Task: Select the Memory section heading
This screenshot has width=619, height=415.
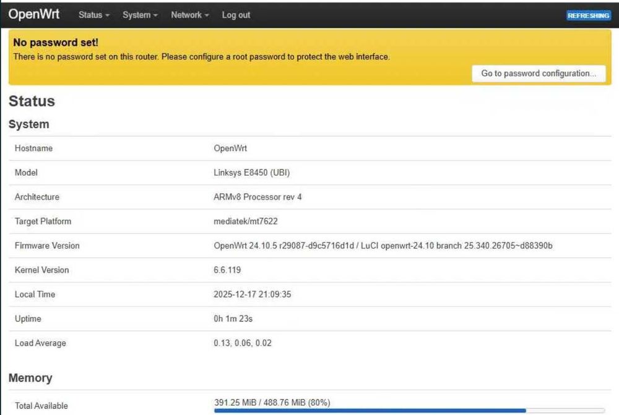Action: click(30, 378)
